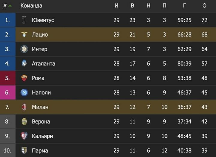Screen dimensions: 216x157
Task: Sort by Г goals column header
Action: click(184, 6)
